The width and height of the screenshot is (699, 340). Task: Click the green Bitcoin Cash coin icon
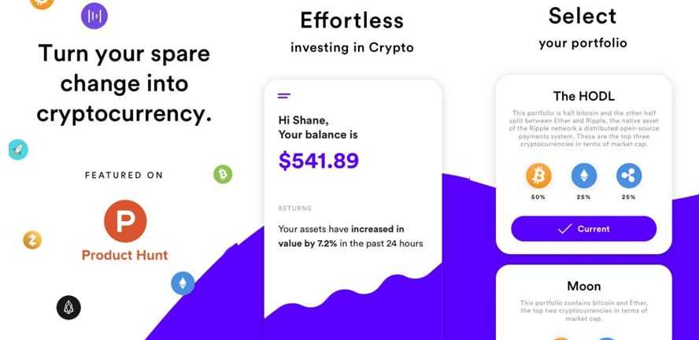pyautogui.click(x=223, y=174)
